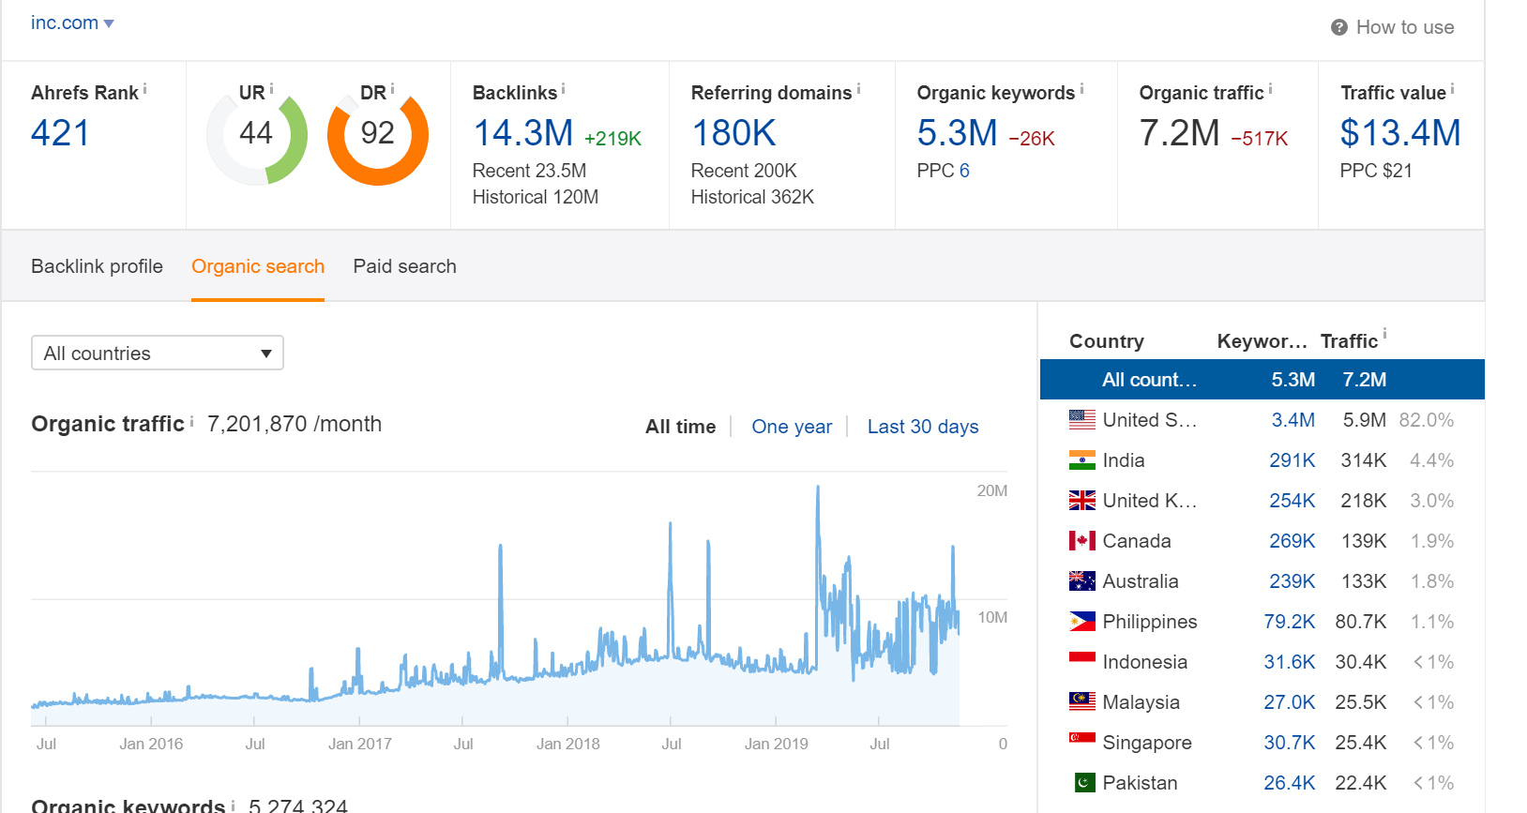Open Malaysia 27.0K keywords link

(1290, 702)
